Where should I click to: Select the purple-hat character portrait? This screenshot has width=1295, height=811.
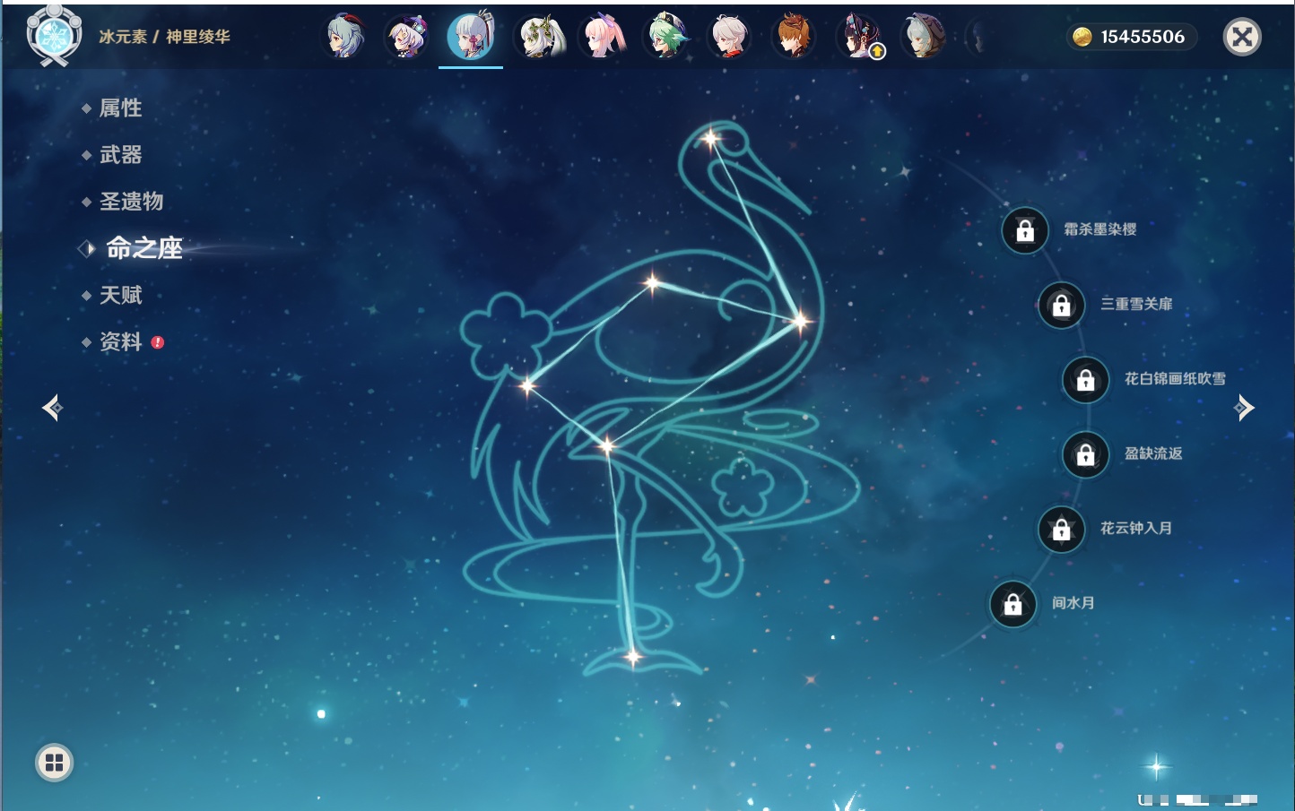[x=407, y=38]
